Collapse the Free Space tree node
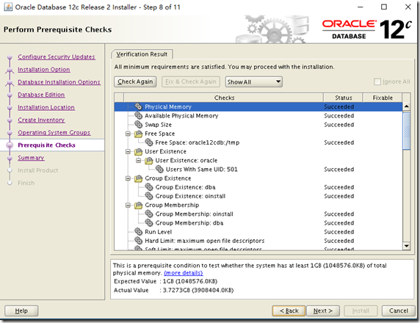420x323 pixels. [x=128, y=134]
